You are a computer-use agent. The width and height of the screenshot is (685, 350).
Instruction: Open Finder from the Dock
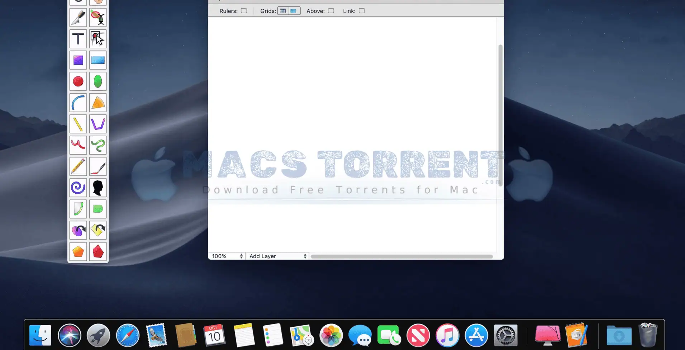click(x=40, y=336)
